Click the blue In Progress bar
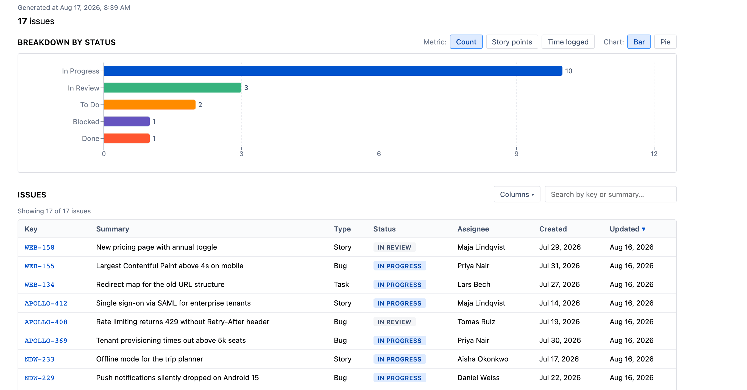Screen dimensions: 747x390 coord(333,71)
